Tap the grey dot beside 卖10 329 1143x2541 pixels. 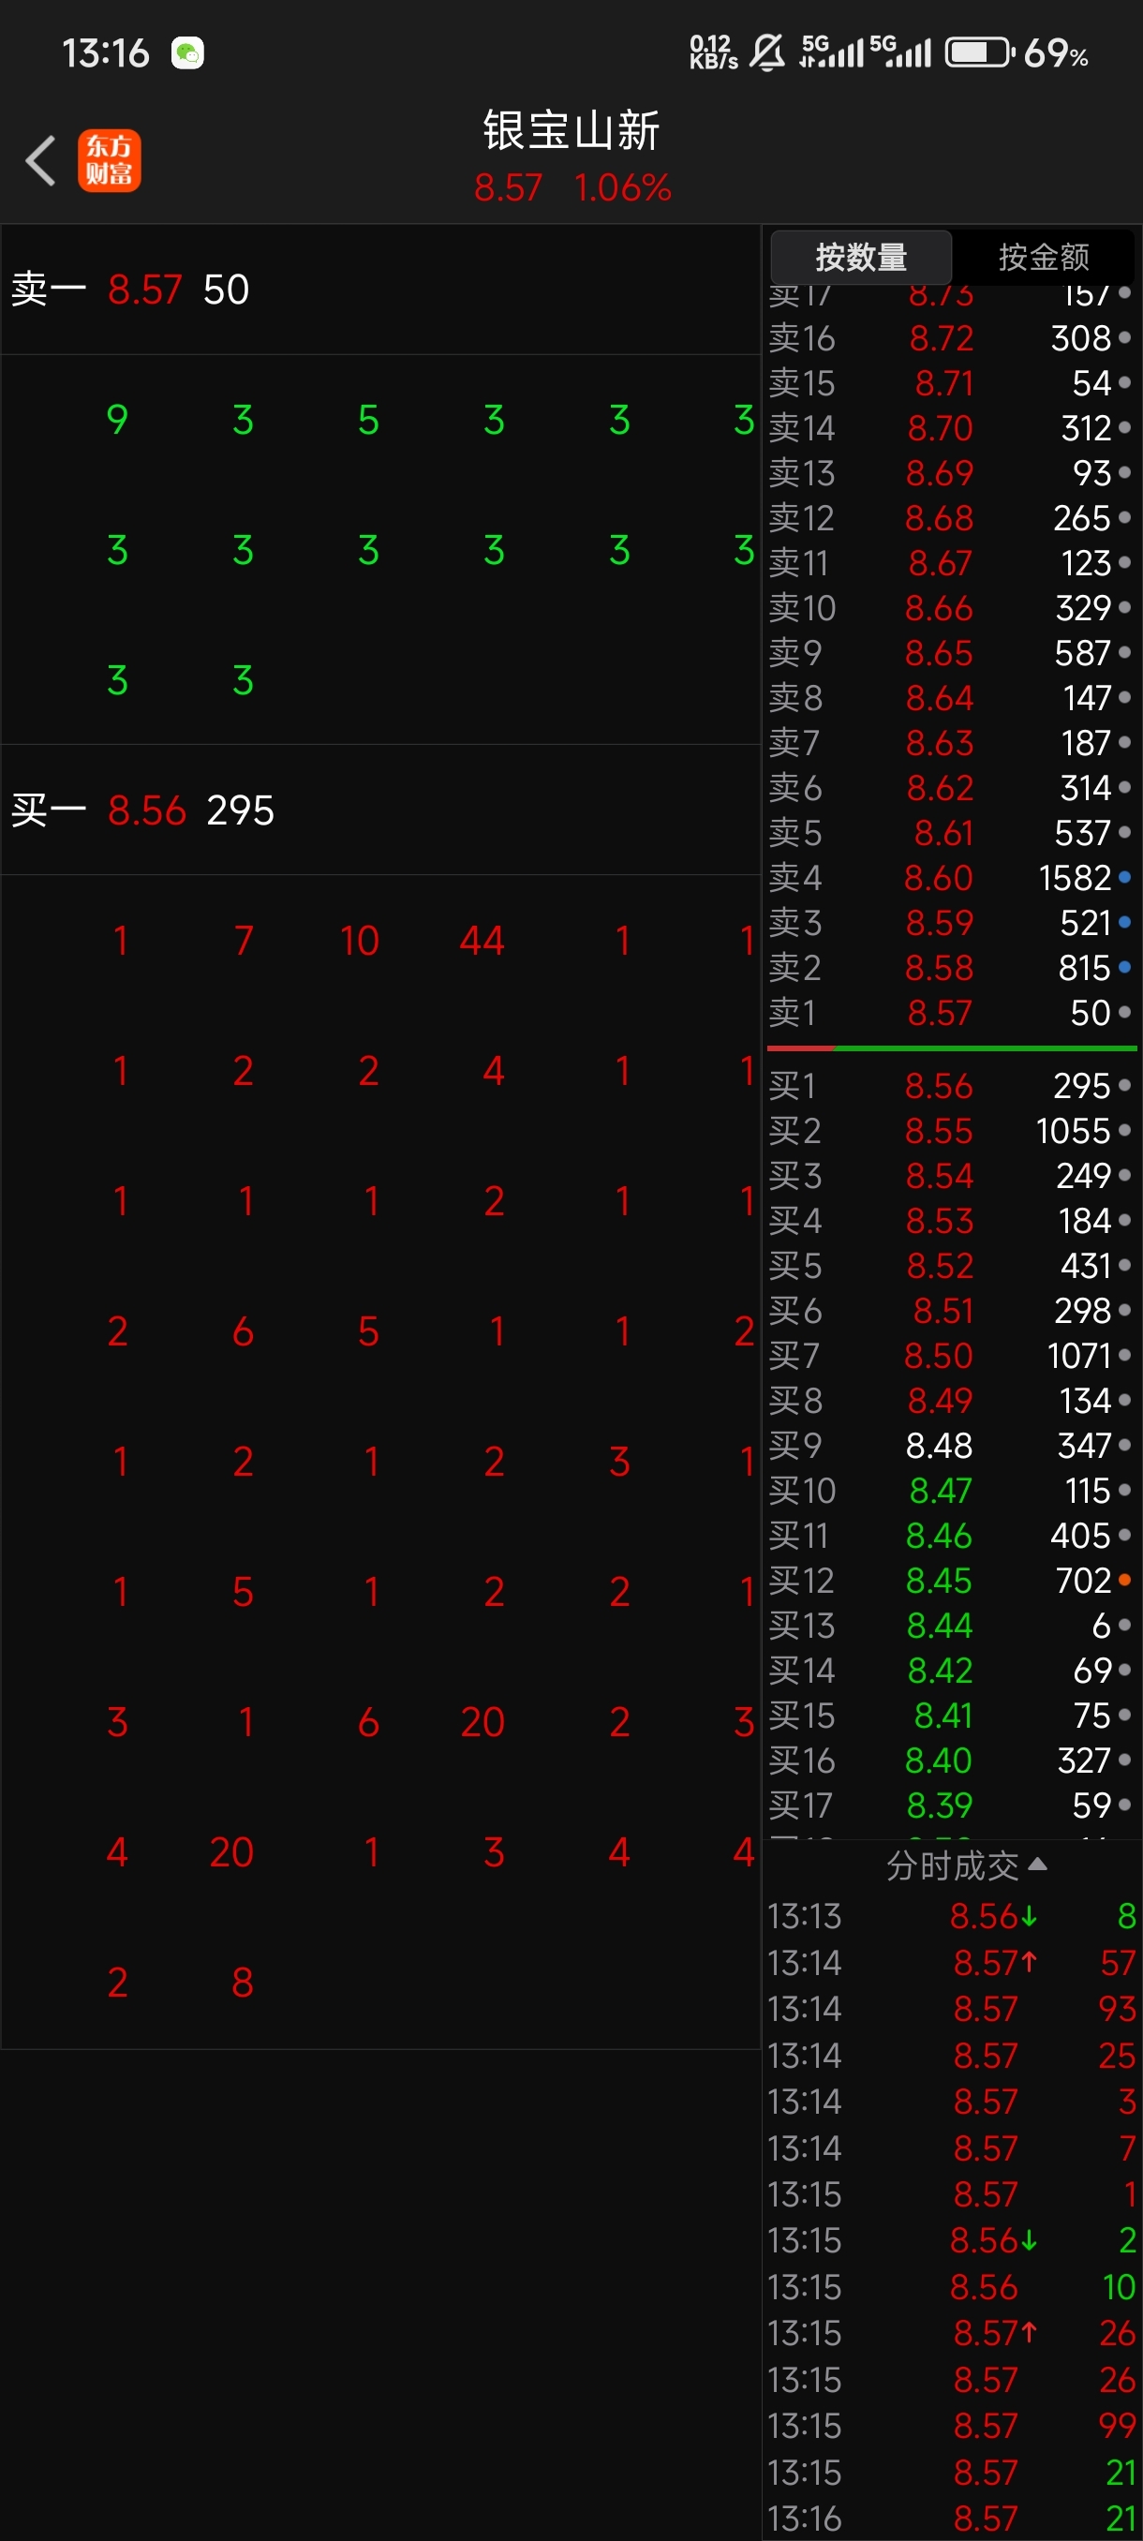coord(1124,606)
